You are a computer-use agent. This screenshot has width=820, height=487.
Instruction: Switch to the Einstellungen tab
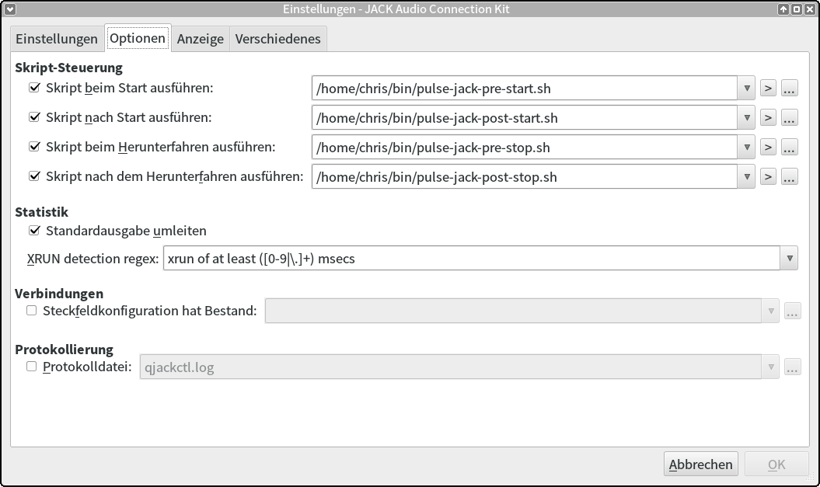(57, 39)
